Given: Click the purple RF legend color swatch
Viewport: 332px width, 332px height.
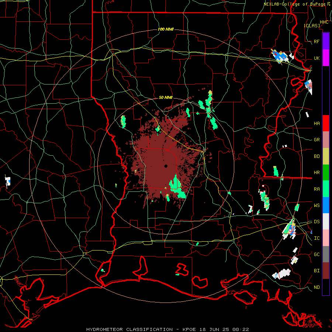Looking at the screenshot, I should click(326, 41).
